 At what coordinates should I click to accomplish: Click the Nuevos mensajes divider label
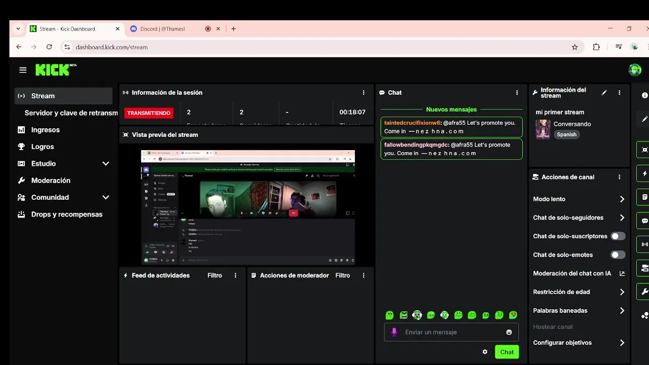coord(451,109)
